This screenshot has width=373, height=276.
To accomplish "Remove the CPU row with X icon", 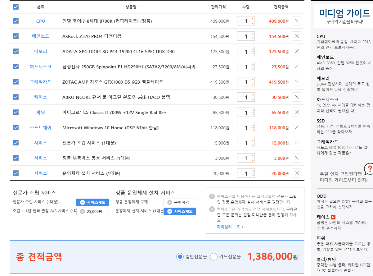I will (x=296, y=21).
